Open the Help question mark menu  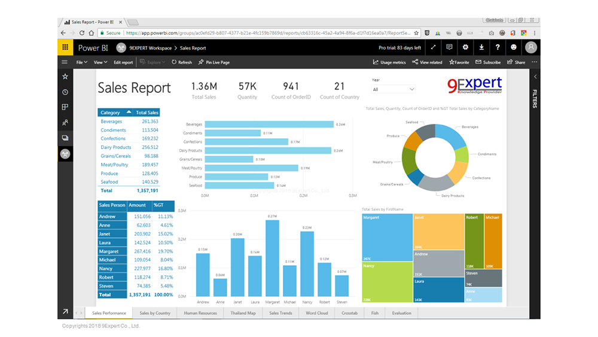tap(498, 48)
